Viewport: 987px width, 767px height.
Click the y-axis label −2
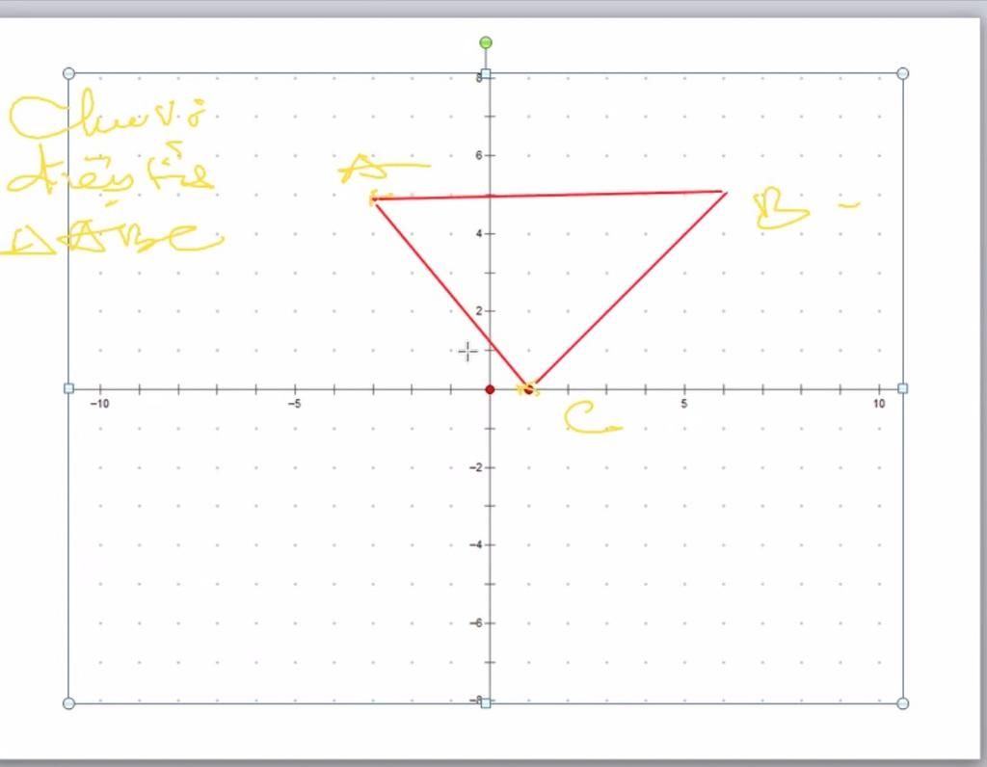click(x=476, y=467)
